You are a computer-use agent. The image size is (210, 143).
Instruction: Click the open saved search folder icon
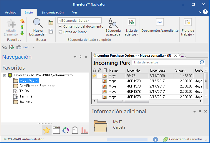click(51, 23)
